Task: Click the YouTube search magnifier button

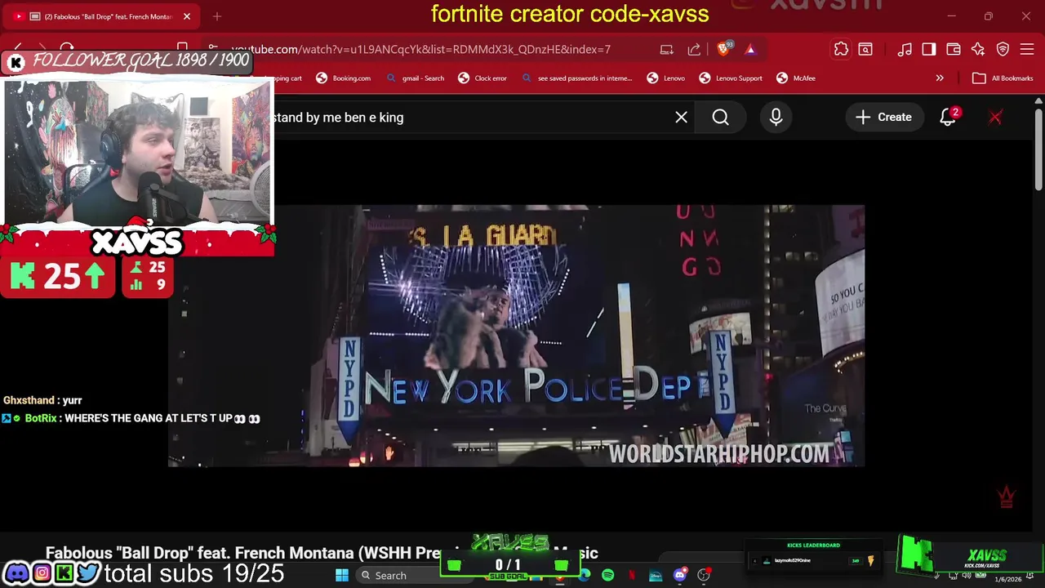Action: tap(720, 117)
